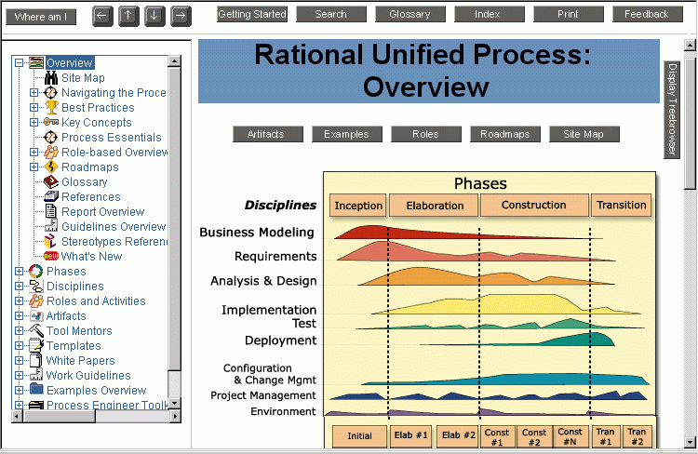The image size is (698, 454).
Task: Click the Analysis & Design discipline label
Action: click(x=263, y=281)
